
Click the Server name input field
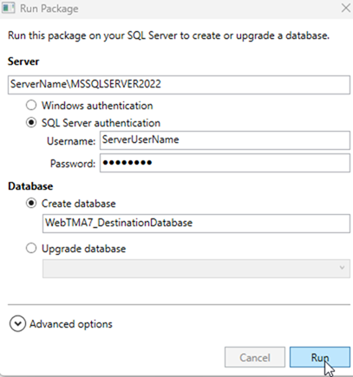coord(179,85)
